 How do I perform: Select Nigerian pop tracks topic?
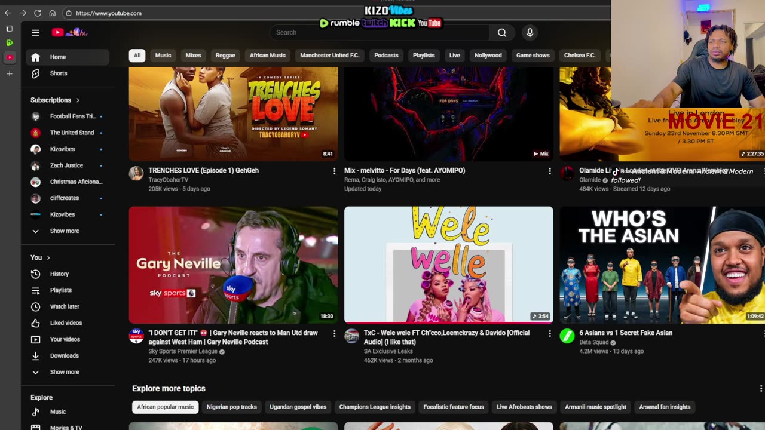click(232, 407)
